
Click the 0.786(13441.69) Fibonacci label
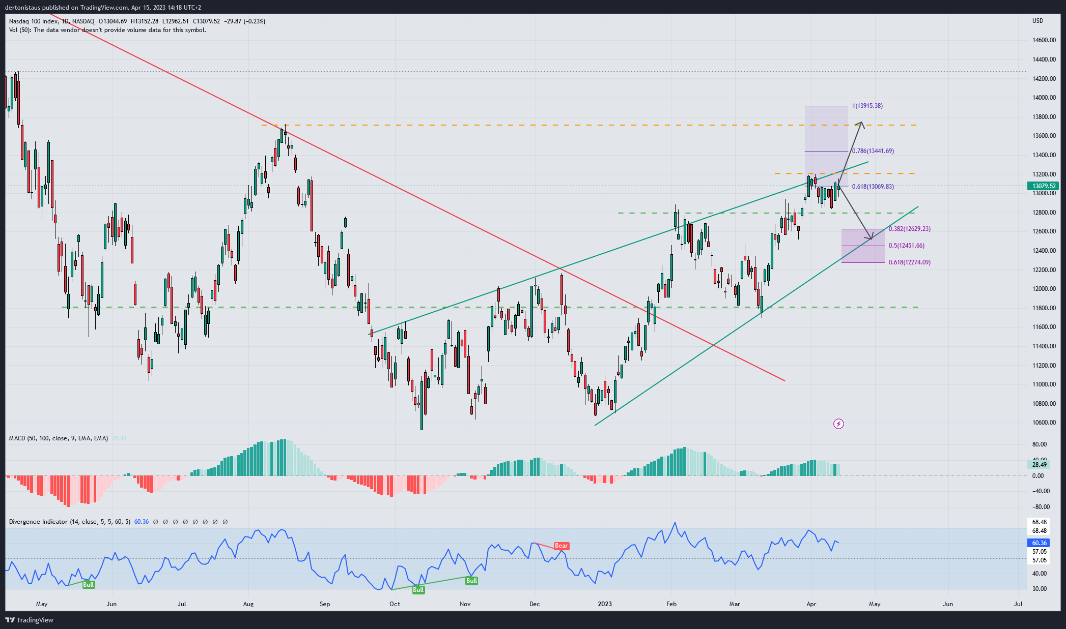(x=873, y=151)
